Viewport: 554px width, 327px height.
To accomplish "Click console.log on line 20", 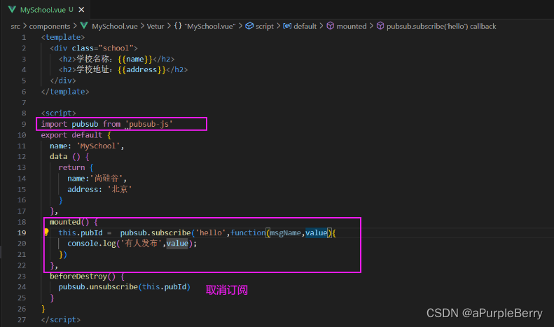I will pyautogui.click(x=92, y=243).
